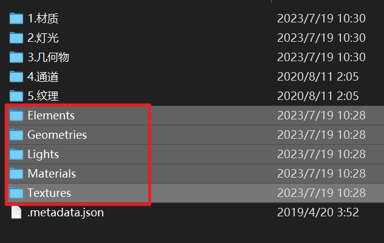Click the 3.几何物 folder icon
The width and height of the screenshot is (384, 243).
[x=16, y=58]
